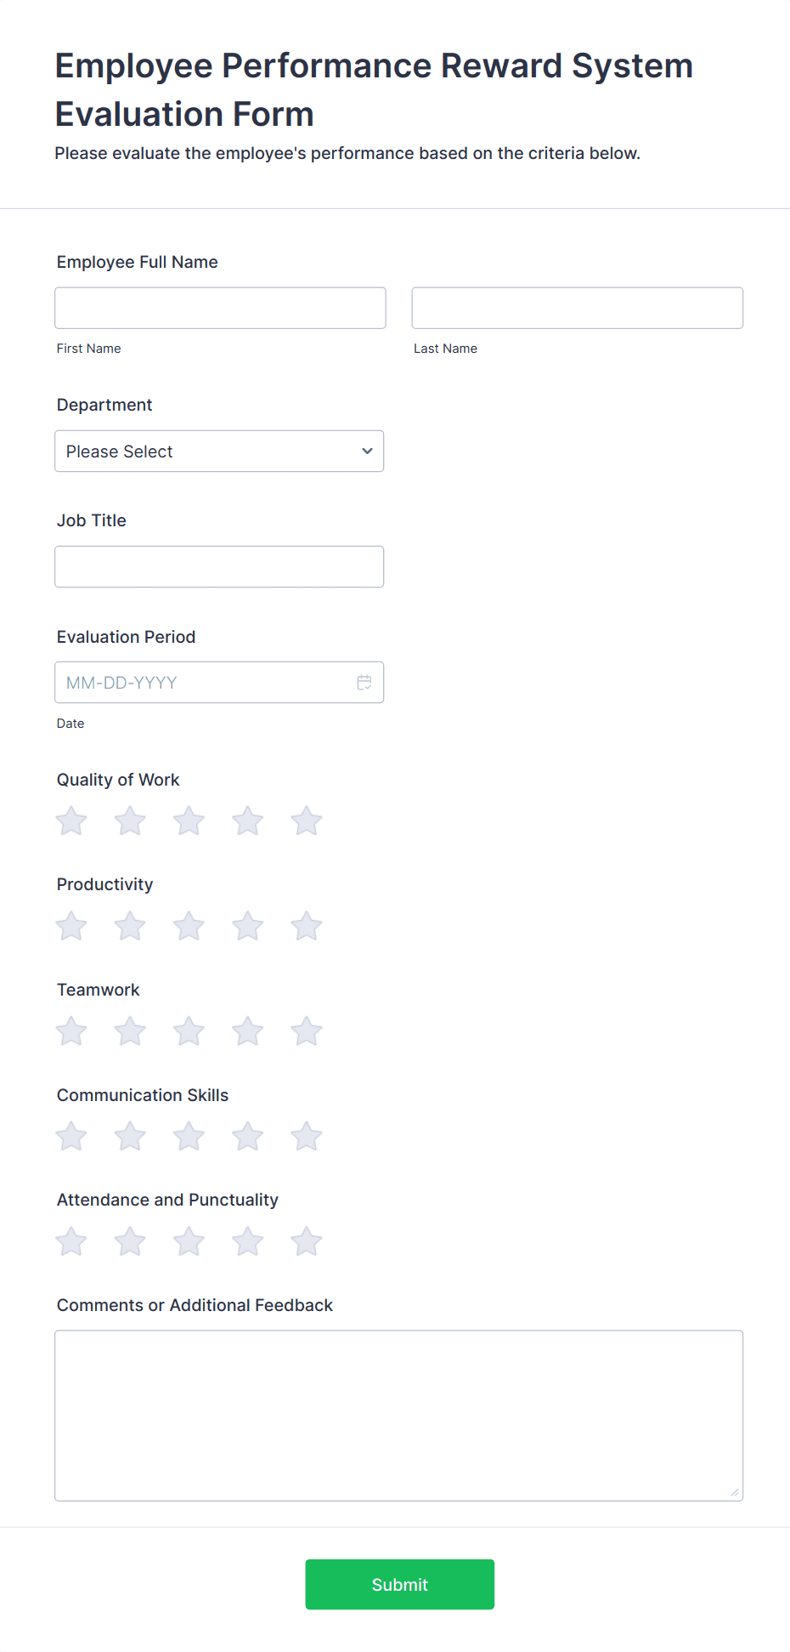Click the First Name input field
Viewport: 790px width, 1652px height.
coord(219,307)
